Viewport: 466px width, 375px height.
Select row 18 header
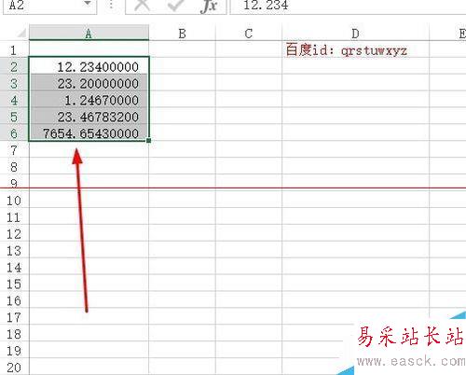[x=14, y=334]
